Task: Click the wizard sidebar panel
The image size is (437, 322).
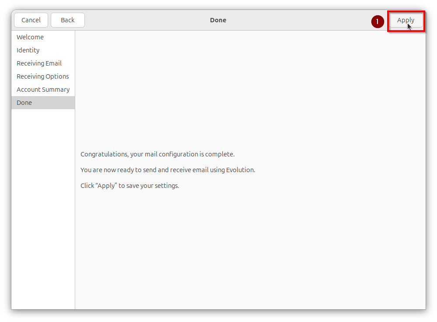Action: coord(43,197)
